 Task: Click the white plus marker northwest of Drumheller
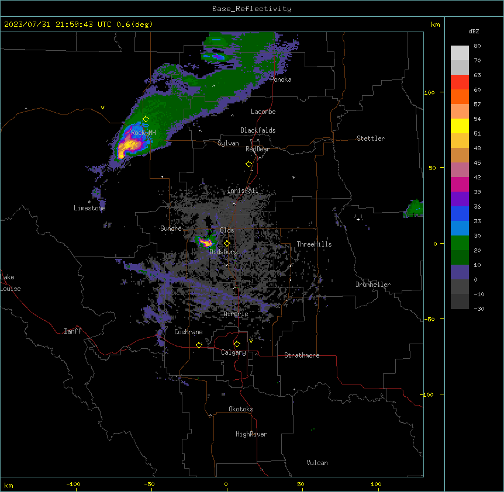(x=358, y=219)
